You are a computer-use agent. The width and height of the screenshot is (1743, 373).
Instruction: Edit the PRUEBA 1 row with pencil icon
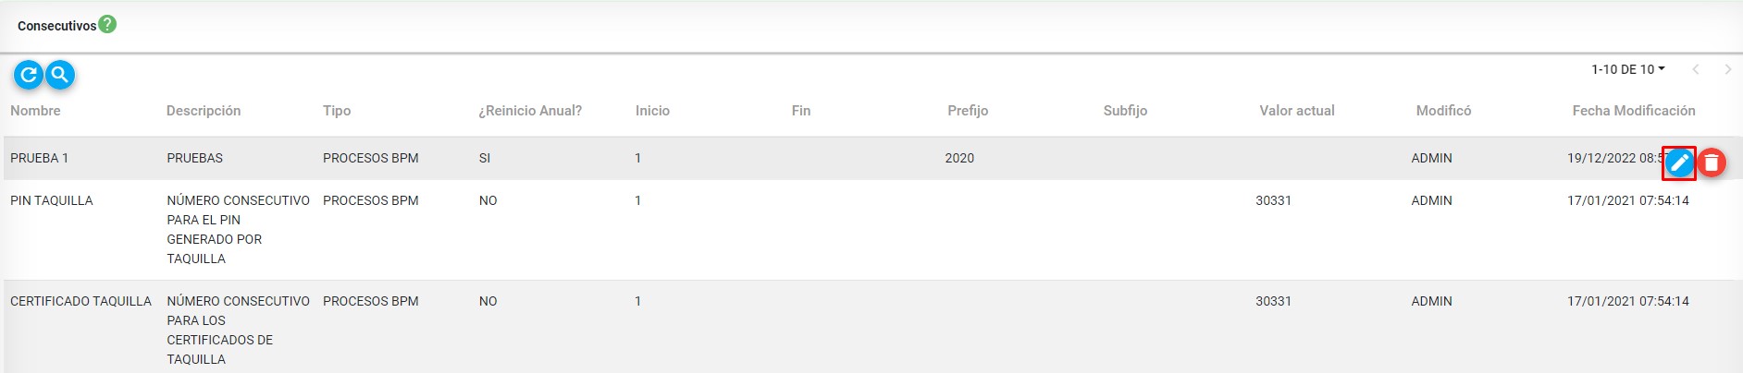click(x=1679, y=163)
